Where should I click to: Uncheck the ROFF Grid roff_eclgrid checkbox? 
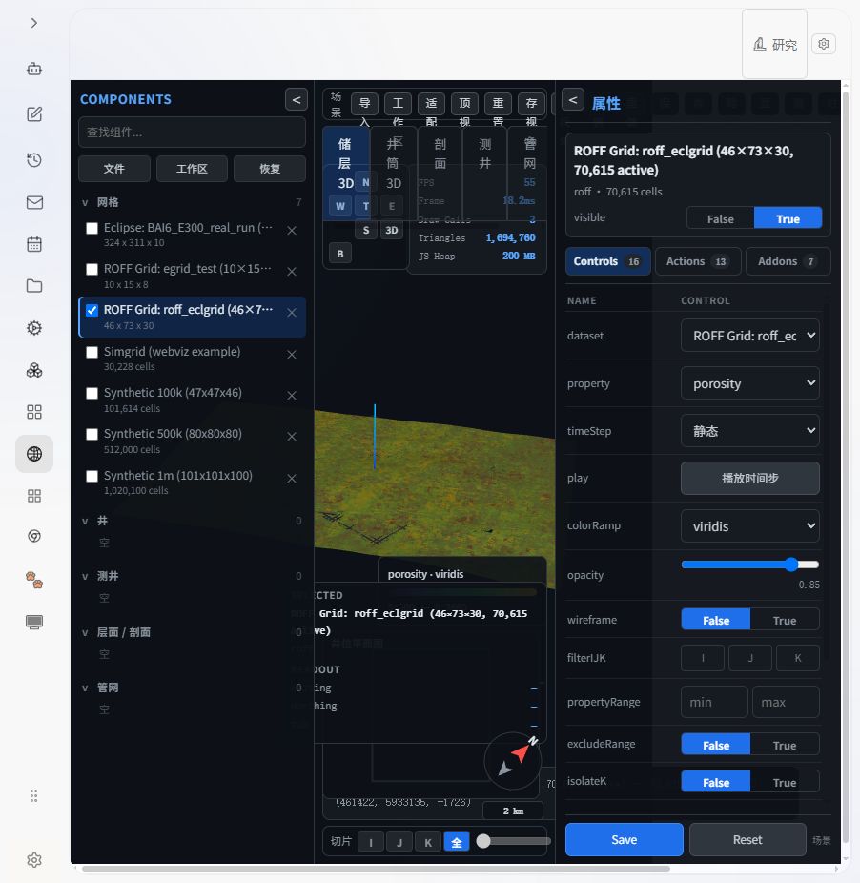[x=92, y=310]
